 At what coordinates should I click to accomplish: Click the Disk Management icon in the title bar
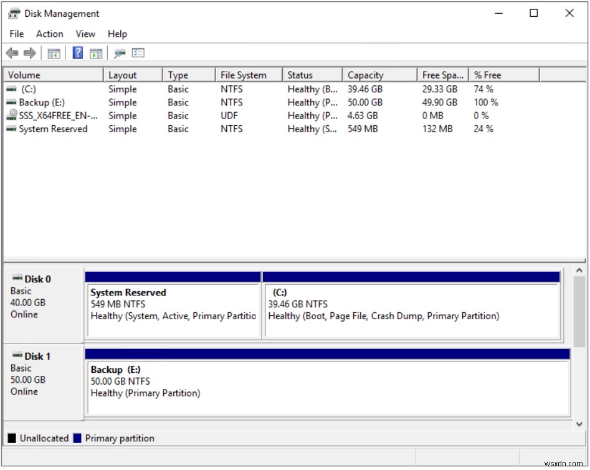14,12
